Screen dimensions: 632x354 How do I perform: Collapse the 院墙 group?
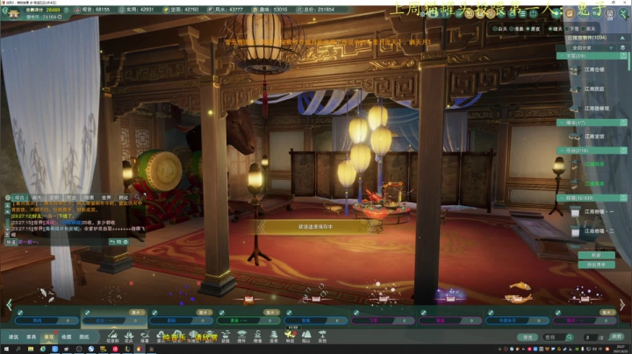tap(562, 198)
